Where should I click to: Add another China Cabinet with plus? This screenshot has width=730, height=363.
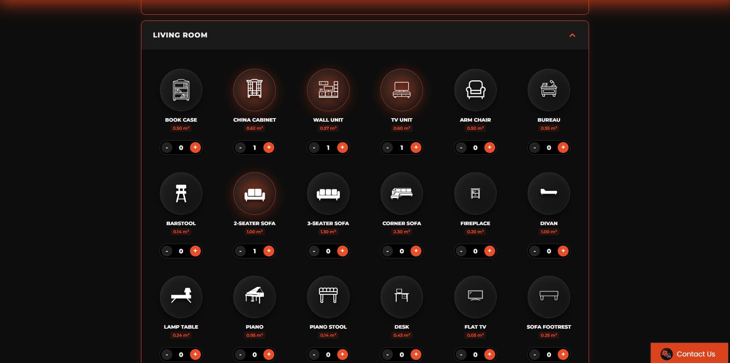click(x=269, y=148)
